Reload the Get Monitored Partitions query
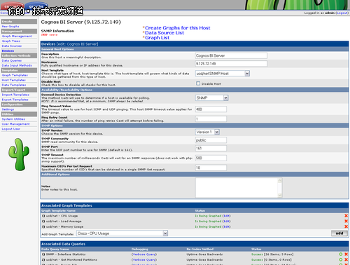This screenshot has width=350, height=265. pos(341,259)
